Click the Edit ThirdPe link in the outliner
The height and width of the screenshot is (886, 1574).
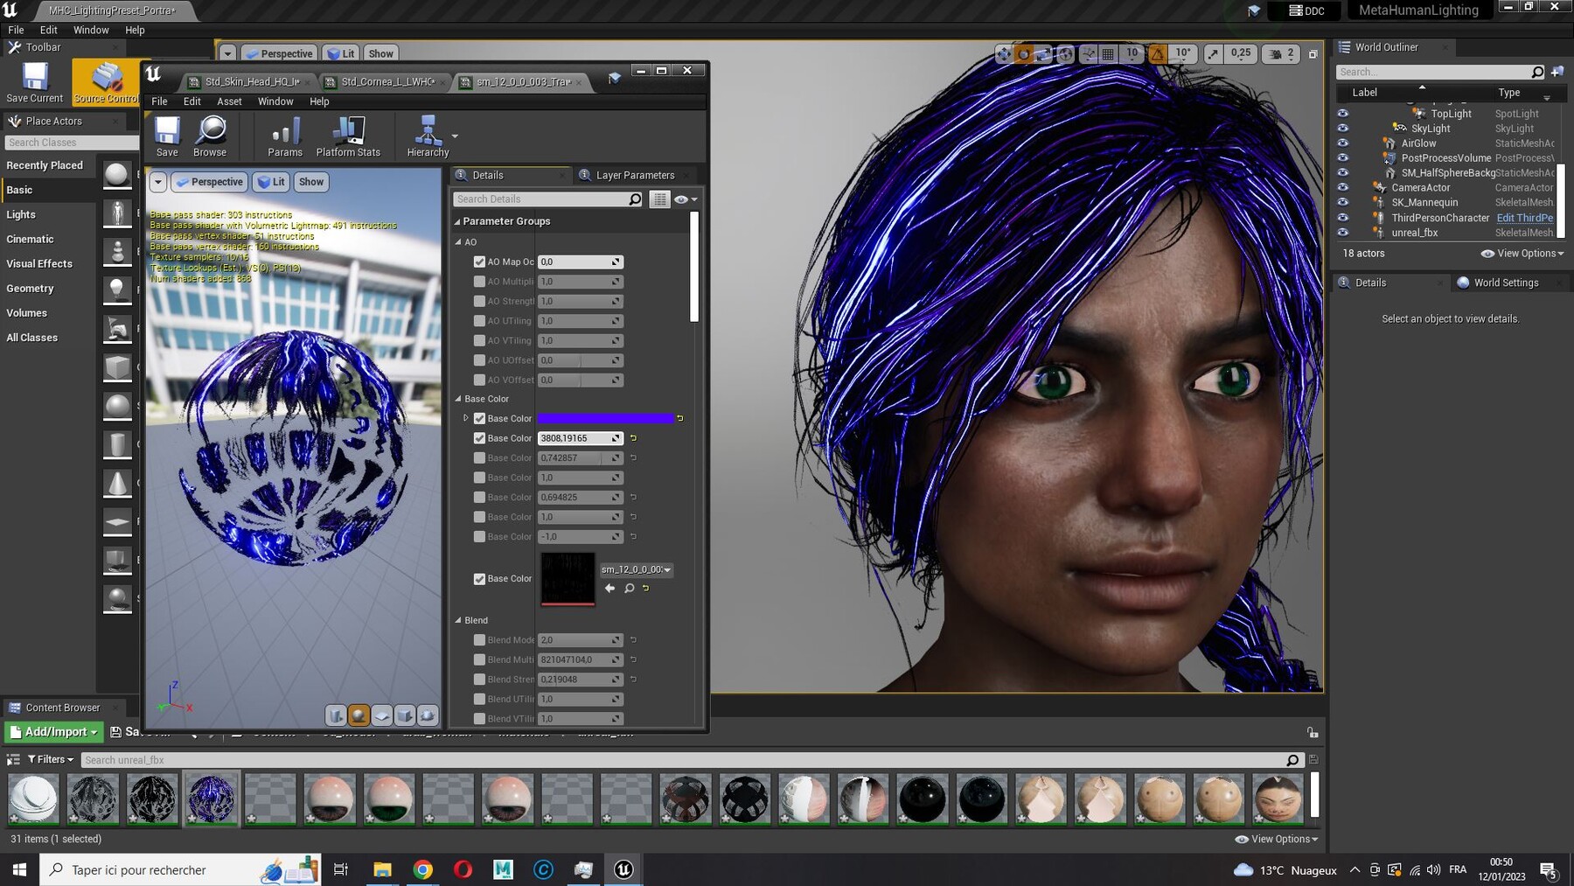(1525, 218)
